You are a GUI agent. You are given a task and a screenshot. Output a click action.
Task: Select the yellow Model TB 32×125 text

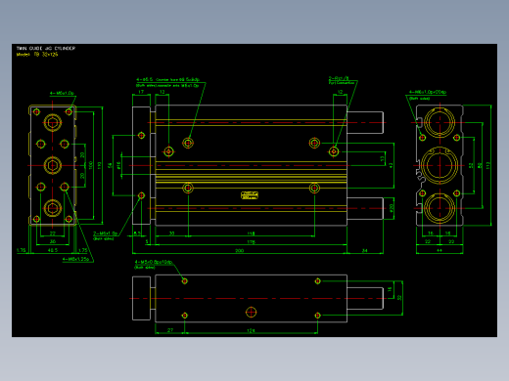[x=37, y=55]
